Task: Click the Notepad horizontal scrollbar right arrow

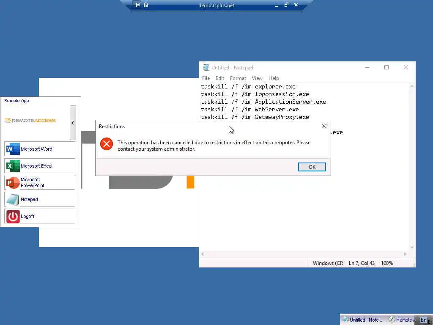Action: 405,254
